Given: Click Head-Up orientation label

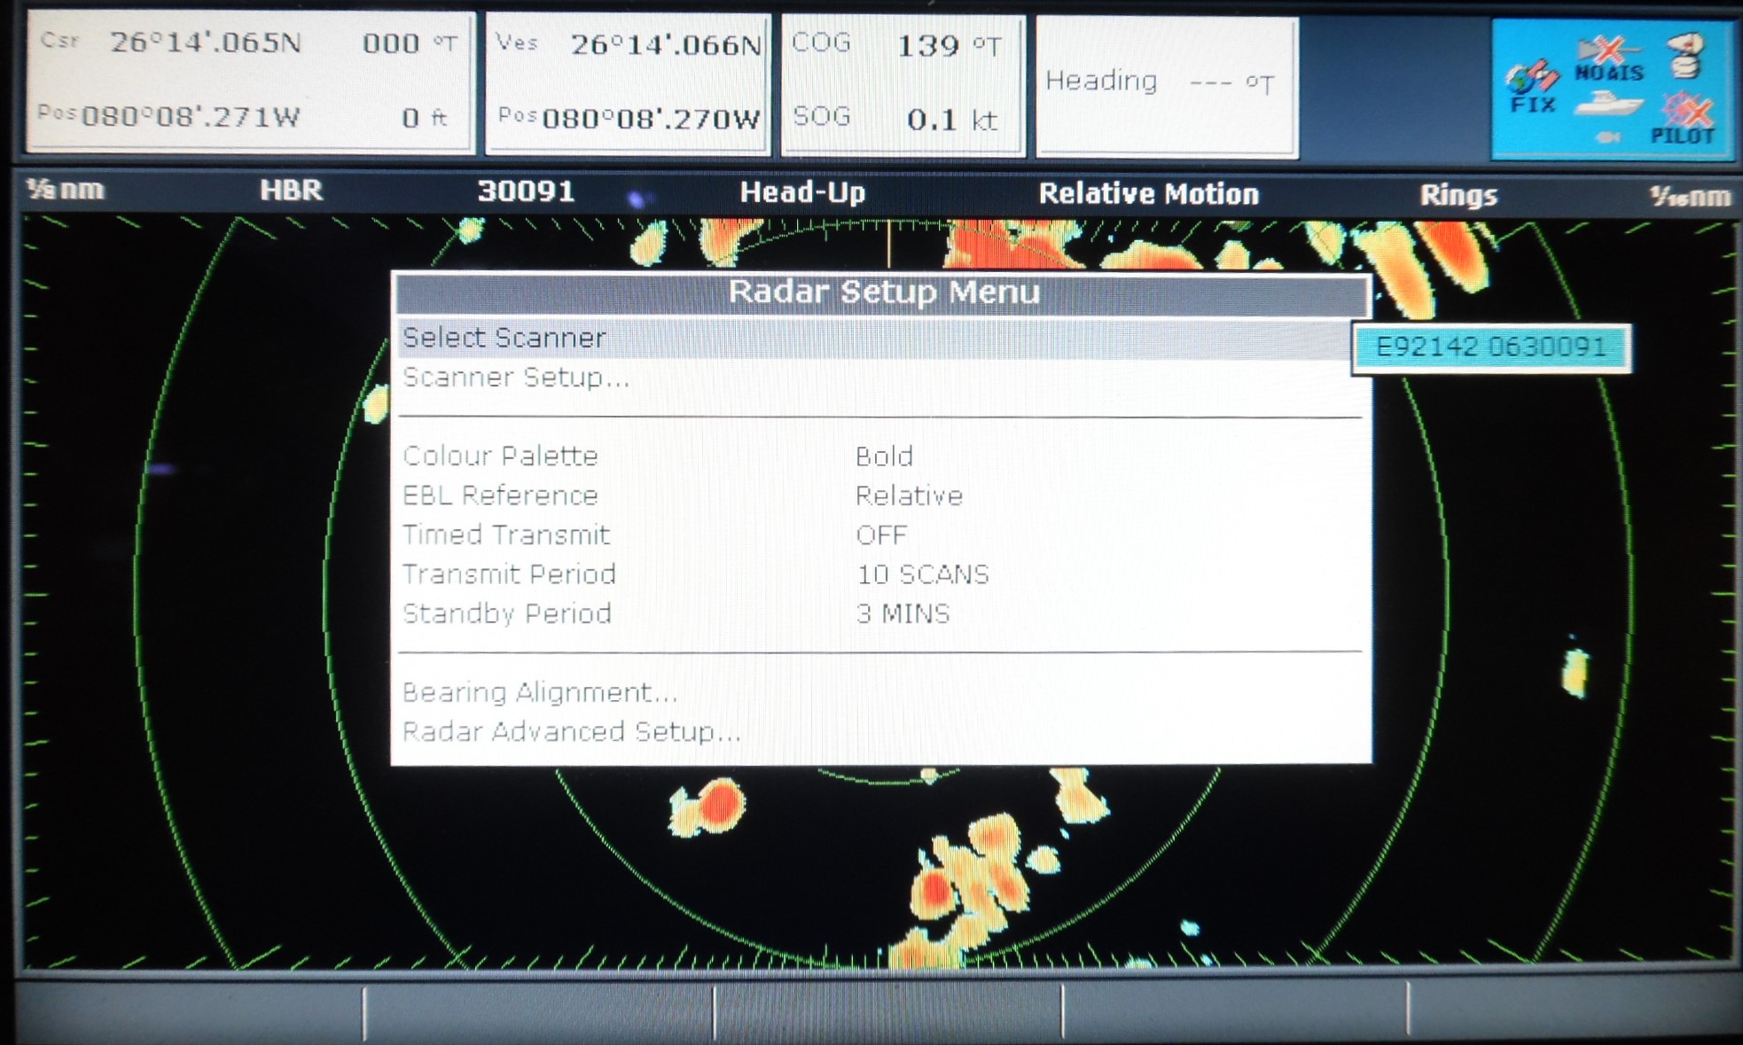Looking at the screenshot, I should (x=802, y=192).
